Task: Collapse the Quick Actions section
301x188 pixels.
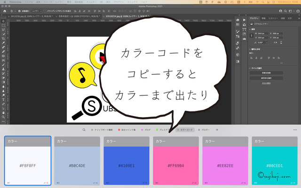Action: (x=250, y=68)
